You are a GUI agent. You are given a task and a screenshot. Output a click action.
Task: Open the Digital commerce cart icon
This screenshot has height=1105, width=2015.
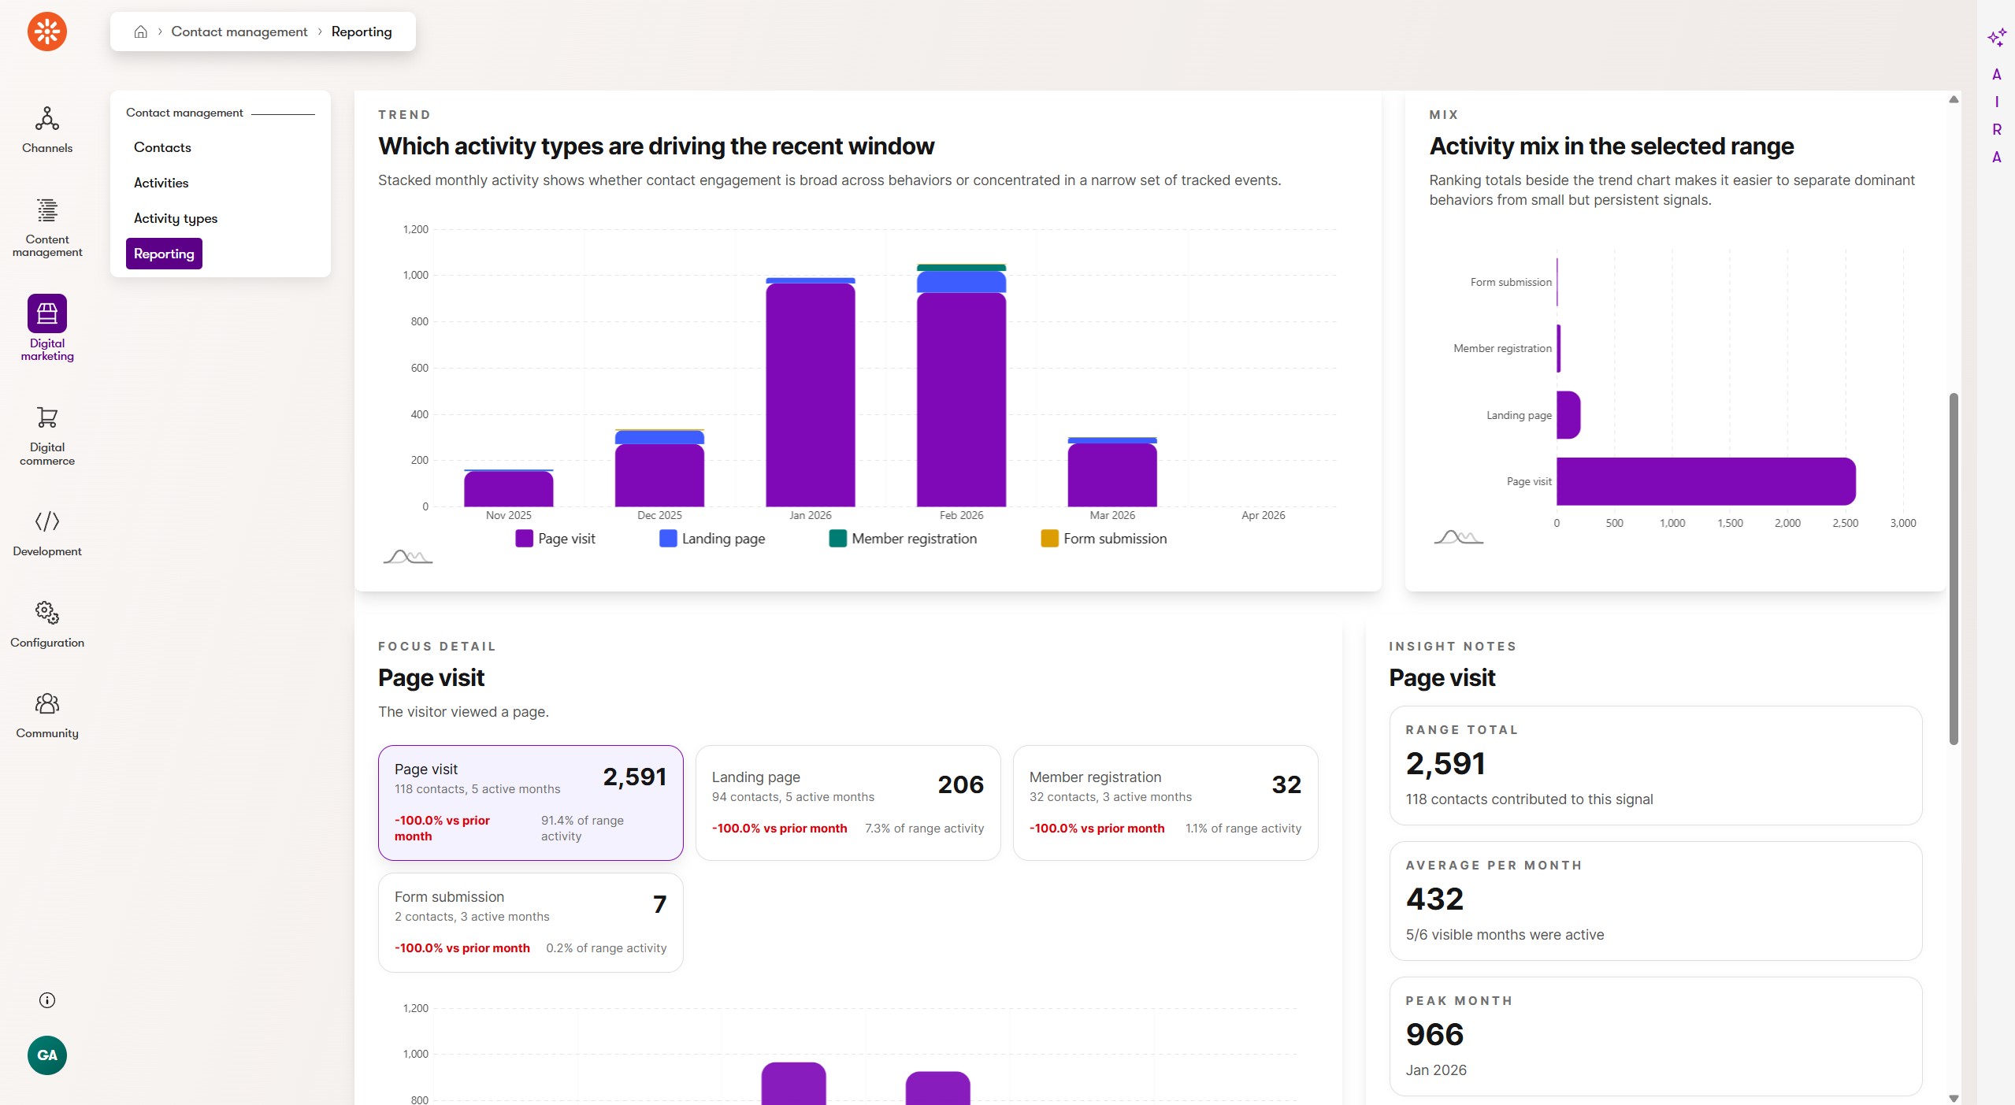coord(47,417)
